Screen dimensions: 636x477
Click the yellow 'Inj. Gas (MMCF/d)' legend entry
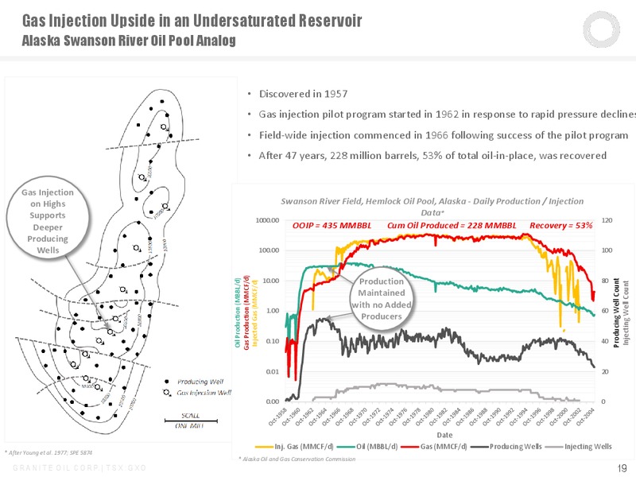point(294,447)
